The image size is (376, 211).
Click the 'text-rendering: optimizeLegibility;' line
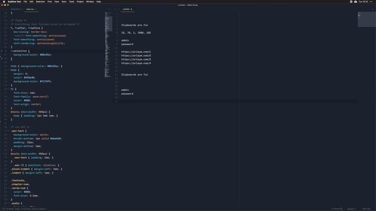pos(39,43)
